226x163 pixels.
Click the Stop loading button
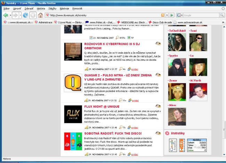[33, 15]
